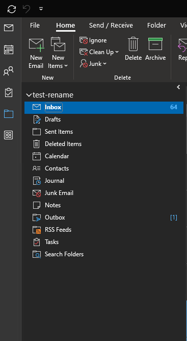This screenshot has width=187, height=341.
Task: Switch to the Send / Receive tab
Action: click(111, 26)
